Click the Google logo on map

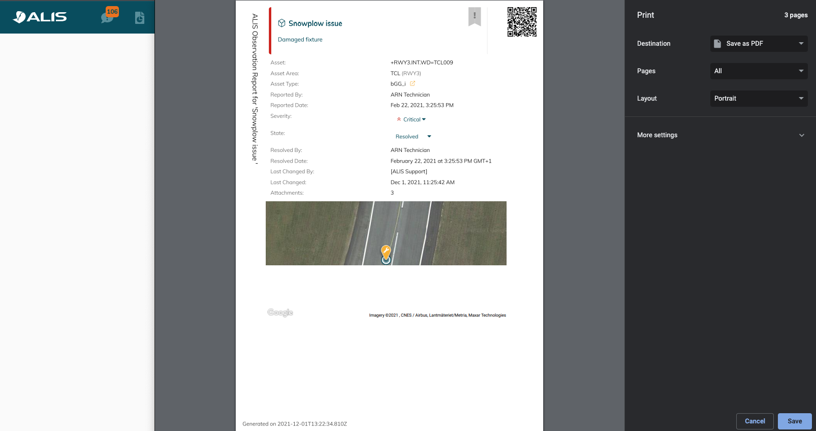pos(280,313)
